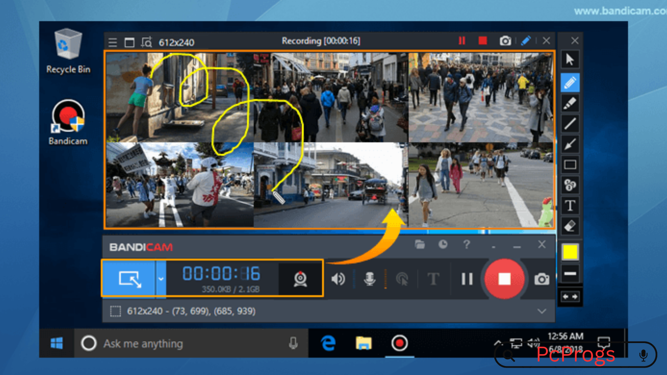The width and height of the screenshot is (667, 375).
Task: Select screen rectangle recording mode button
Action: click(129, 278)
